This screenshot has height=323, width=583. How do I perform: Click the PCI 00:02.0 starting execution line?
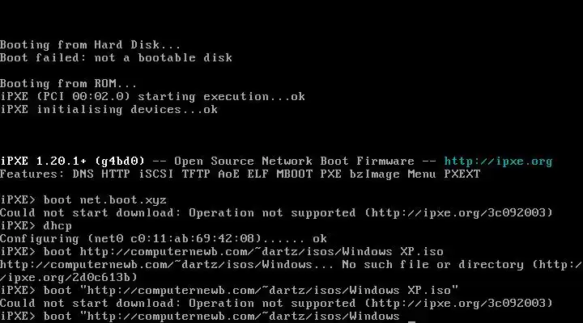(152, 96)
